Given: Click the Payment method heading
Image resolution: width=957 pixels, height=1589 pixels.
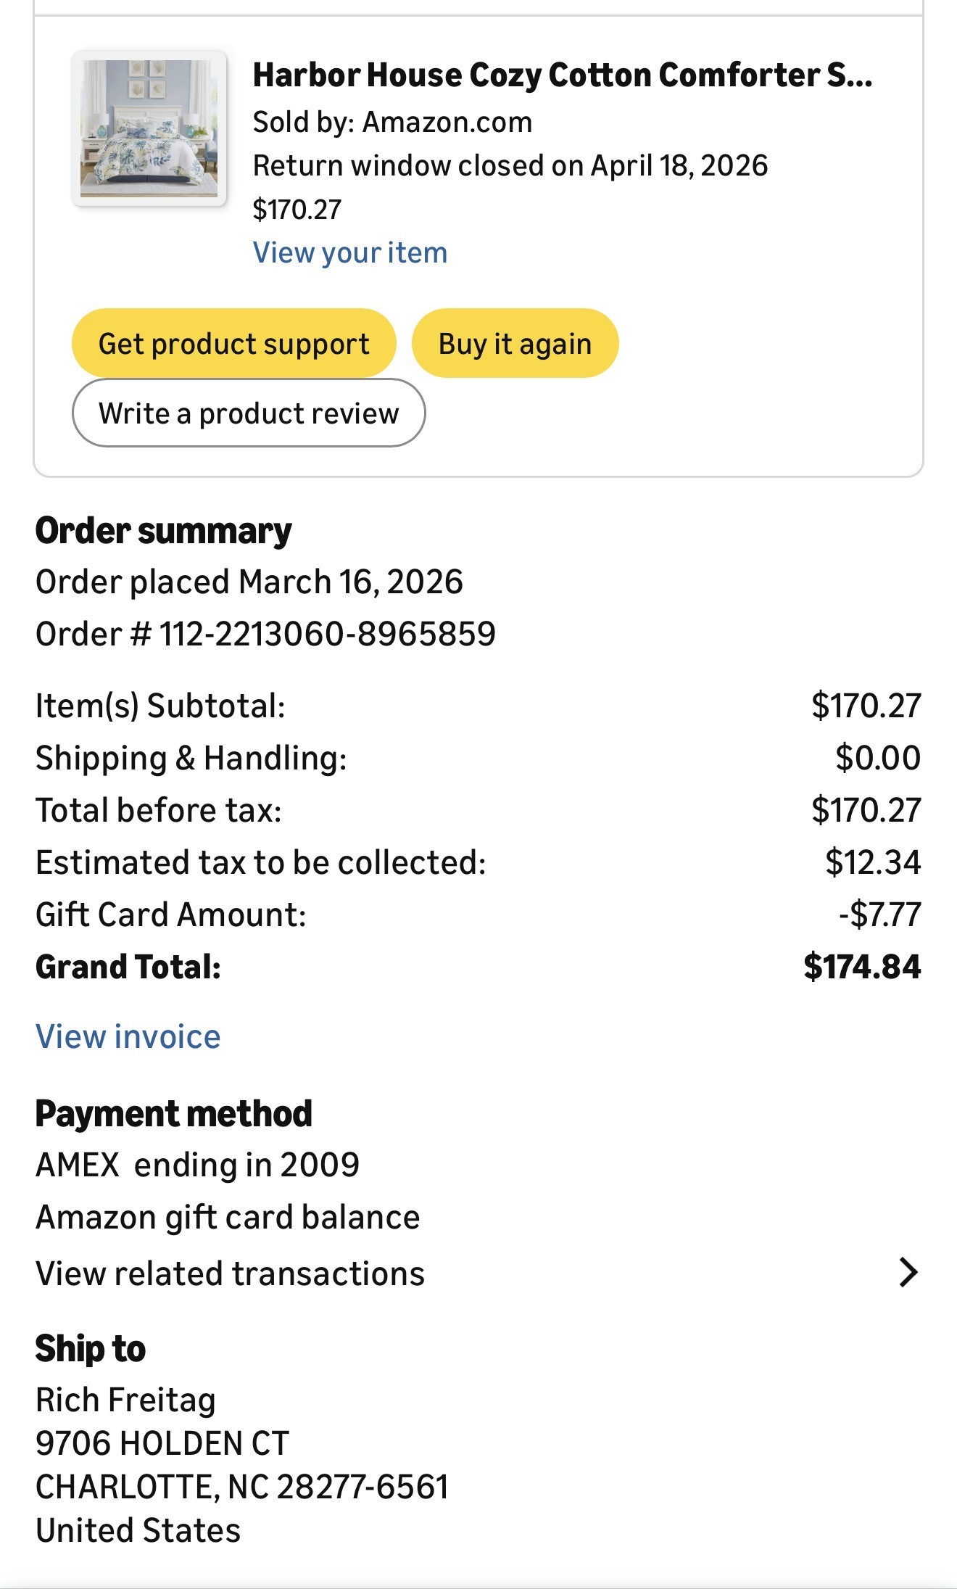Looking at the screenshot, I should click(x=174, y=1113).
